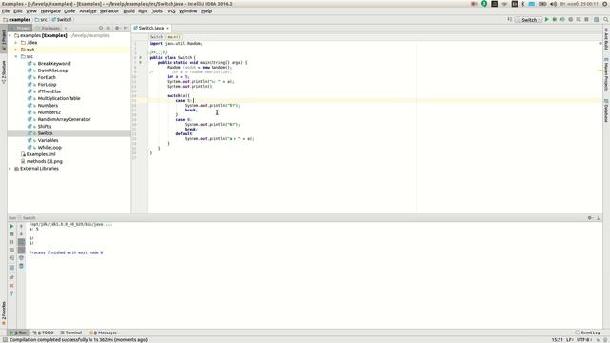Toggle soft wraps in Run console
Image resolution: width=610 pixels, height=343 pixels.
[x=21, y=242]
